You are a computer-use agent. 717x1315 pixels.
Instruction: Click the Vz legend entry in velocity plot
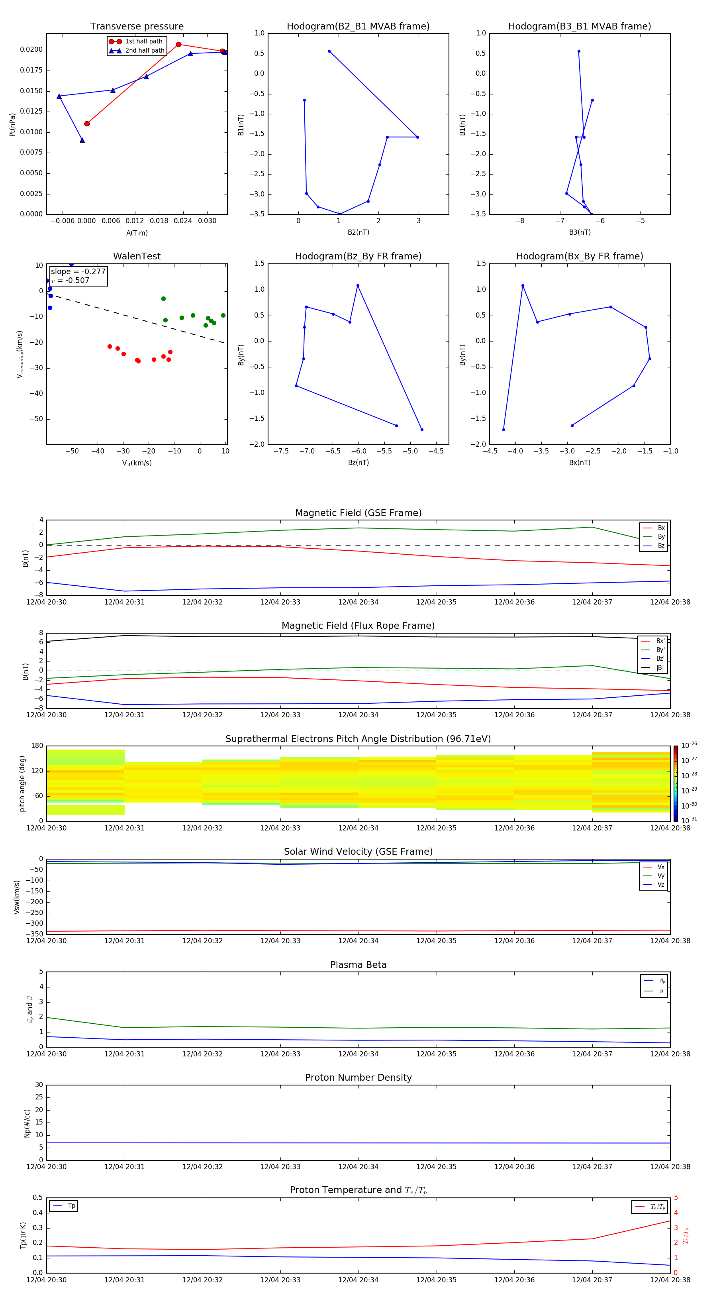tap(654, 884)
